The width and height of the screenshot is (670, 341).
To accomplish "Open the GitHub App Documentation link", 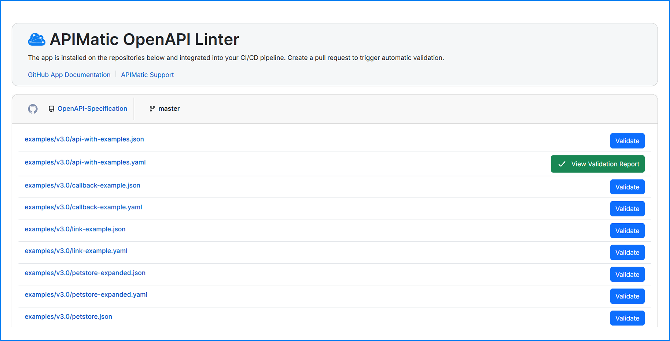I will click(69, 75).
